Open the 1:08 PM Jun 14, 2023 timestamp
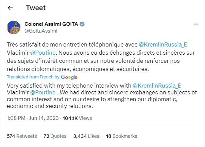The height and width of the screenshot is (147, 205). [x=33, y=118]
